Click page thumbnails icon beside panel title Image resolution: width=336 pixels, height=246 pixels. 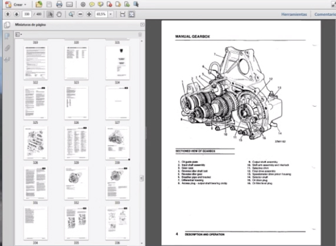pos(7,25)
